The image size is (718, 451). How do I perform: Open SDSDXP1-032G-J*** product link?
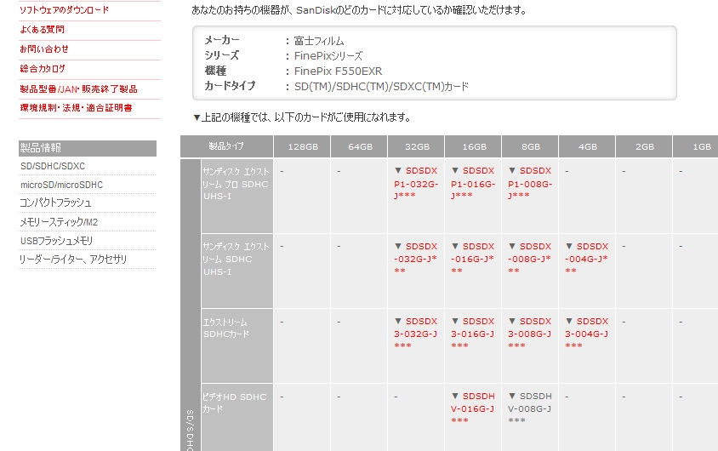click(416, 183)
